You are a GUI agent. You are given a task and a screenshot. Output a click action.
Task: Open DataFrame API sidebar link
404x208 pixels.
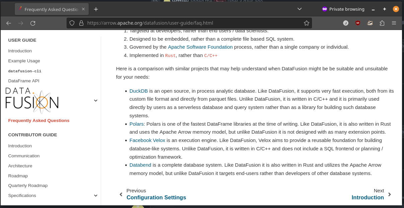tap(24, 81)
